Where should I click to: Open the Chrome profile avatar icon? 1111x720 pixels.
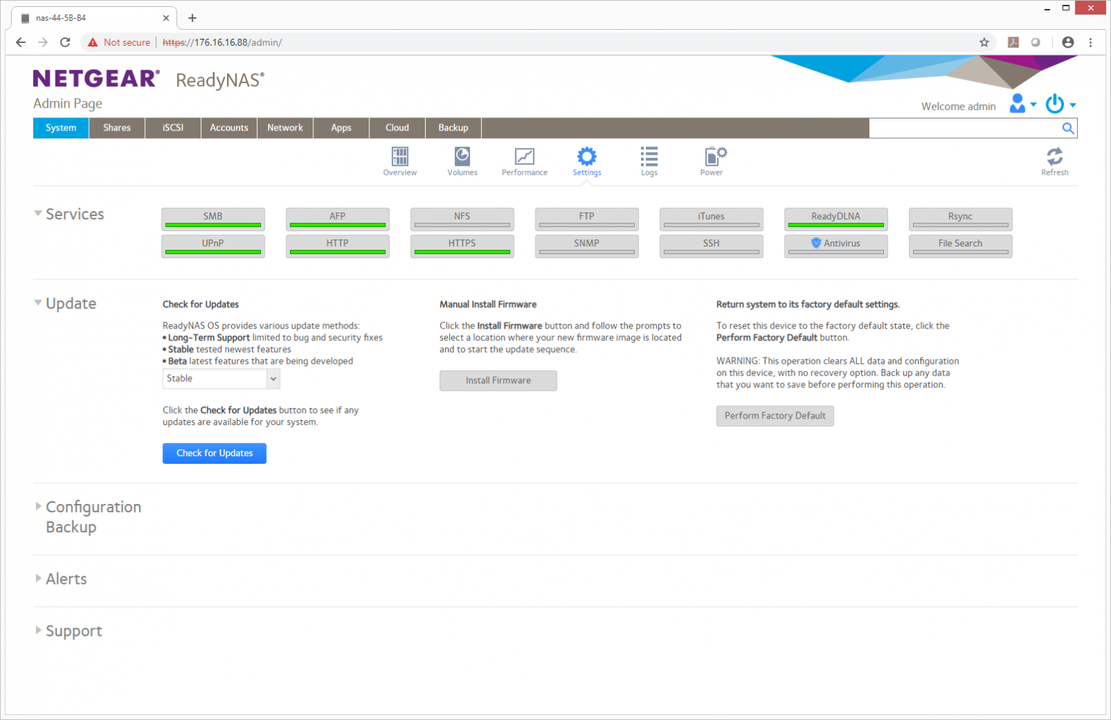pos(1068,42)
